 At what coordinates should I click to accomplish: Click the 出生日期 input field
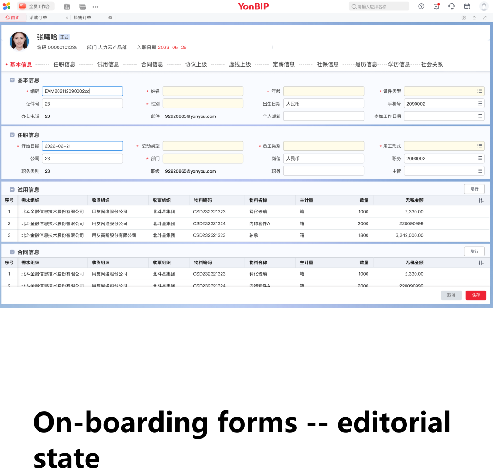pos(324,104)
